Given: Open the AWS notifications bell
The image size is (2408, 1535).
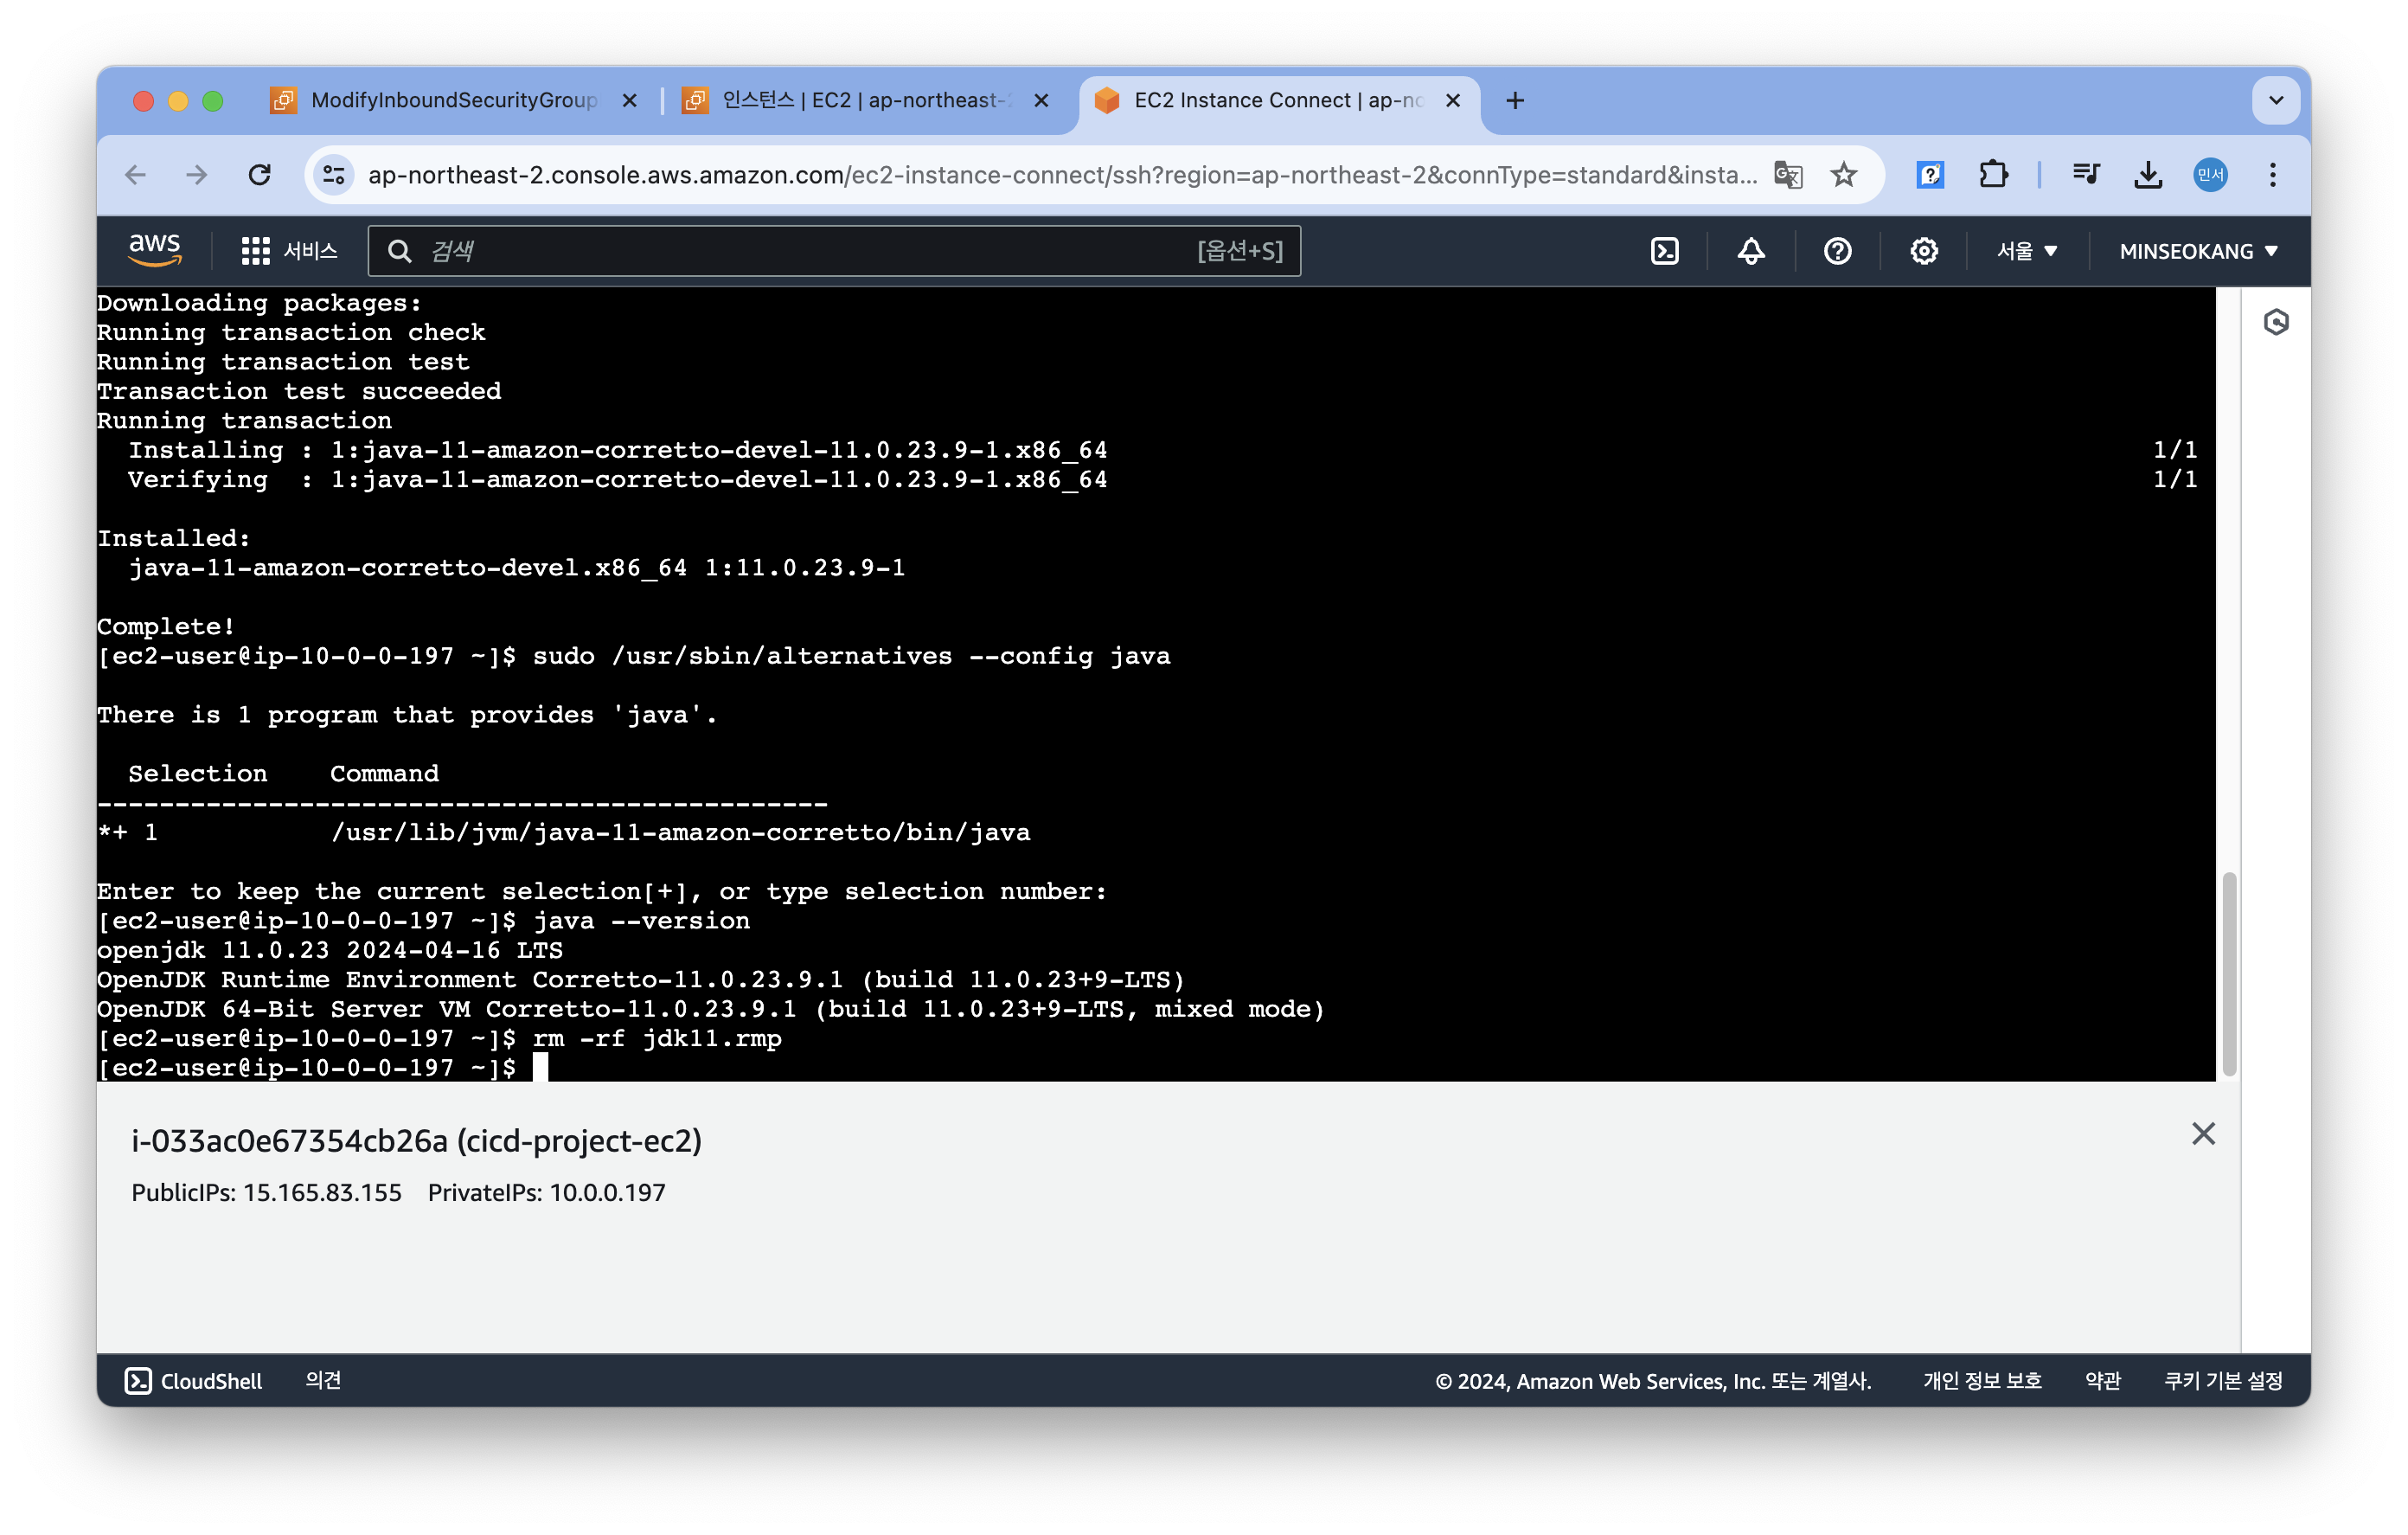Looking at the screenshot, I should coord(1750,251).
